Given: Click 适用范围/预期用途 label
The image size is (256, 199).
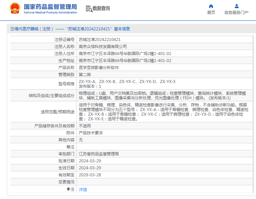Looking at the screenshot, I should click(57, 112).
